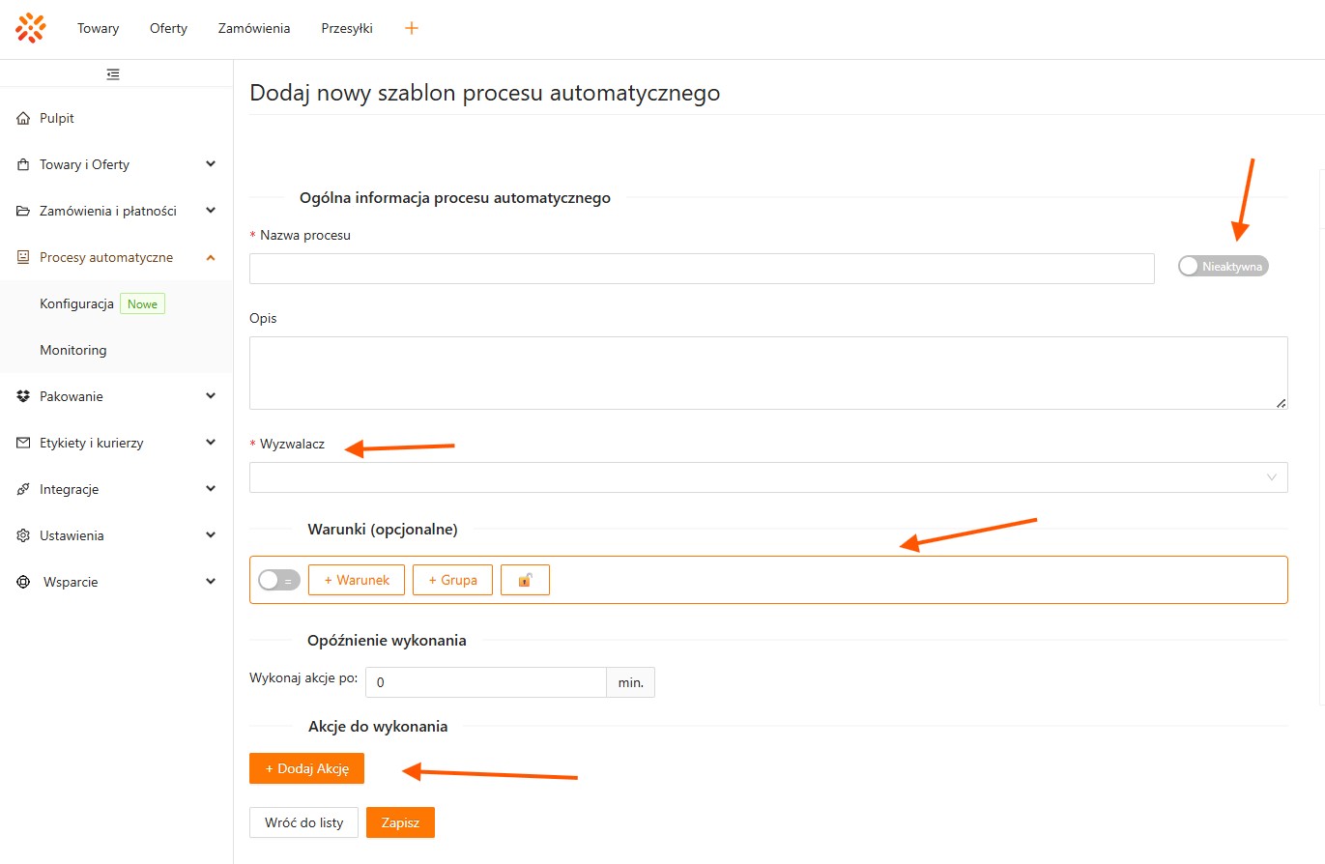The width and height of the screenshot is (1325, 864).
Task: Open the Monitoring sidebar item
Action: pyautogui.click(x=73, y=350)
